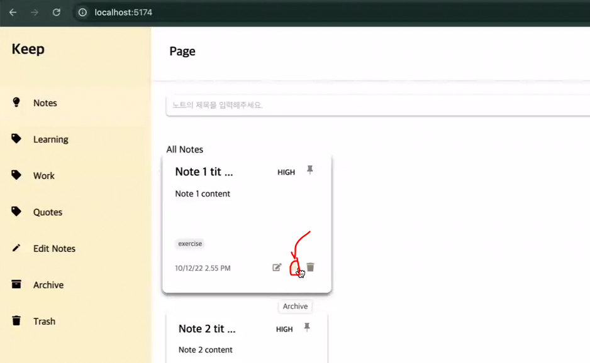Click the tag icon beside Learning

coord(16,139)
